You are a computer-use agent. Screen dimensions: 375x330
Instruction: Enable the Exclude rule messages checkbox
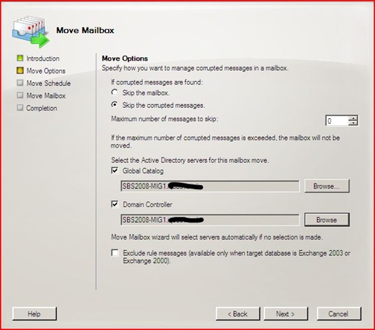[x=115, y=253]
